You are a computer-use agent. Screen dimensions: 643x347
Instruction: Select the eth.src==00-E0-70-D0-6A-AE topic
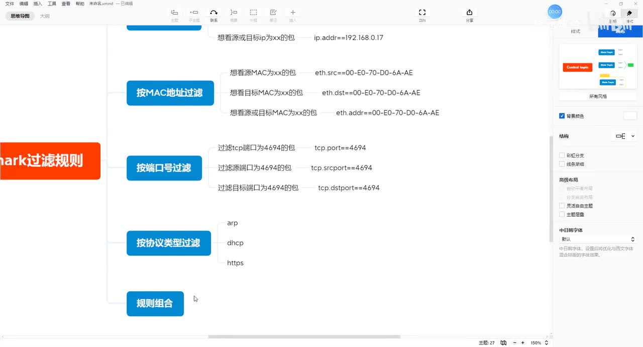point(364,73)
